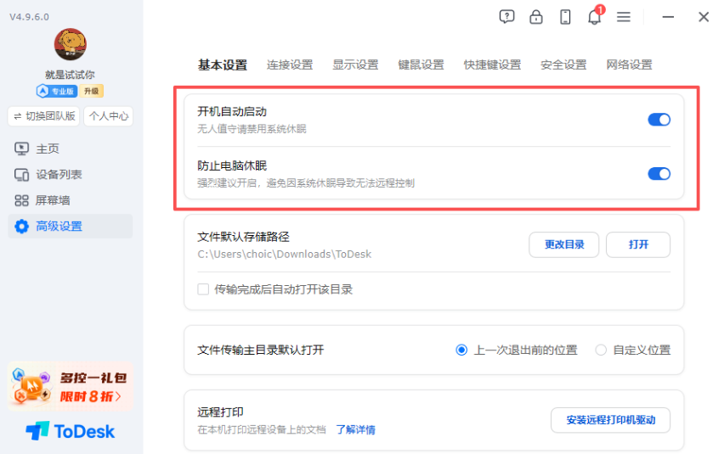Click 切换团队版 button

(44, 116)
